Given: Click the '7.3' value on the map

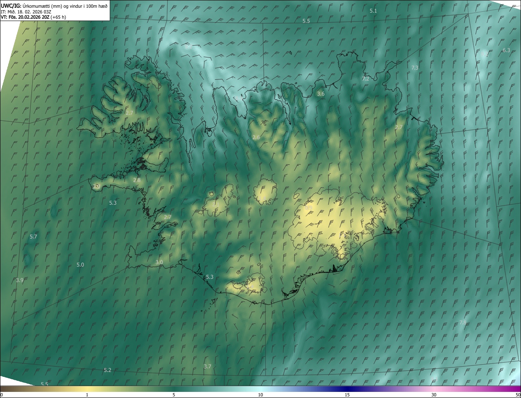Looking at the screenshot, I should pos(415,68).
